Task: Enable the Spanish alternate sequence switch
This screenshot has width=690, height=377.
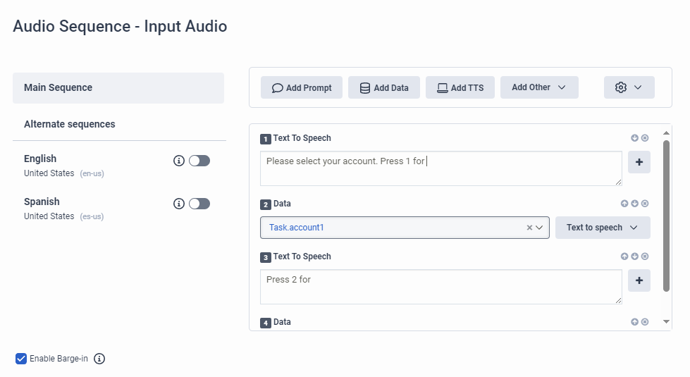Action: coord(199,204)
